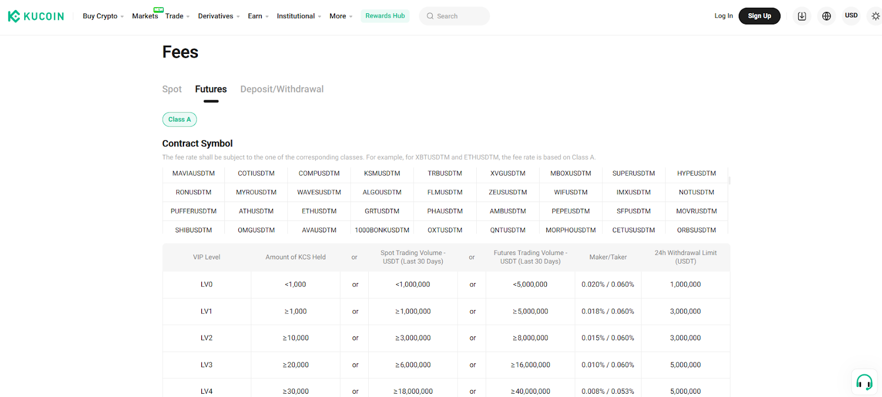
Task: Click the TRBUSDTM contract symbol
Action: tap(445, 173)
